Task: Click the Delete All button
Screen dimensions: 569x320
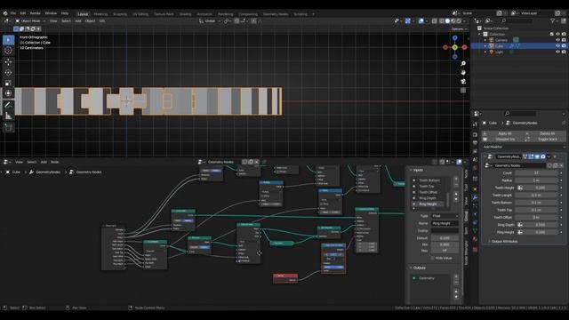Action: pos(545,133)
